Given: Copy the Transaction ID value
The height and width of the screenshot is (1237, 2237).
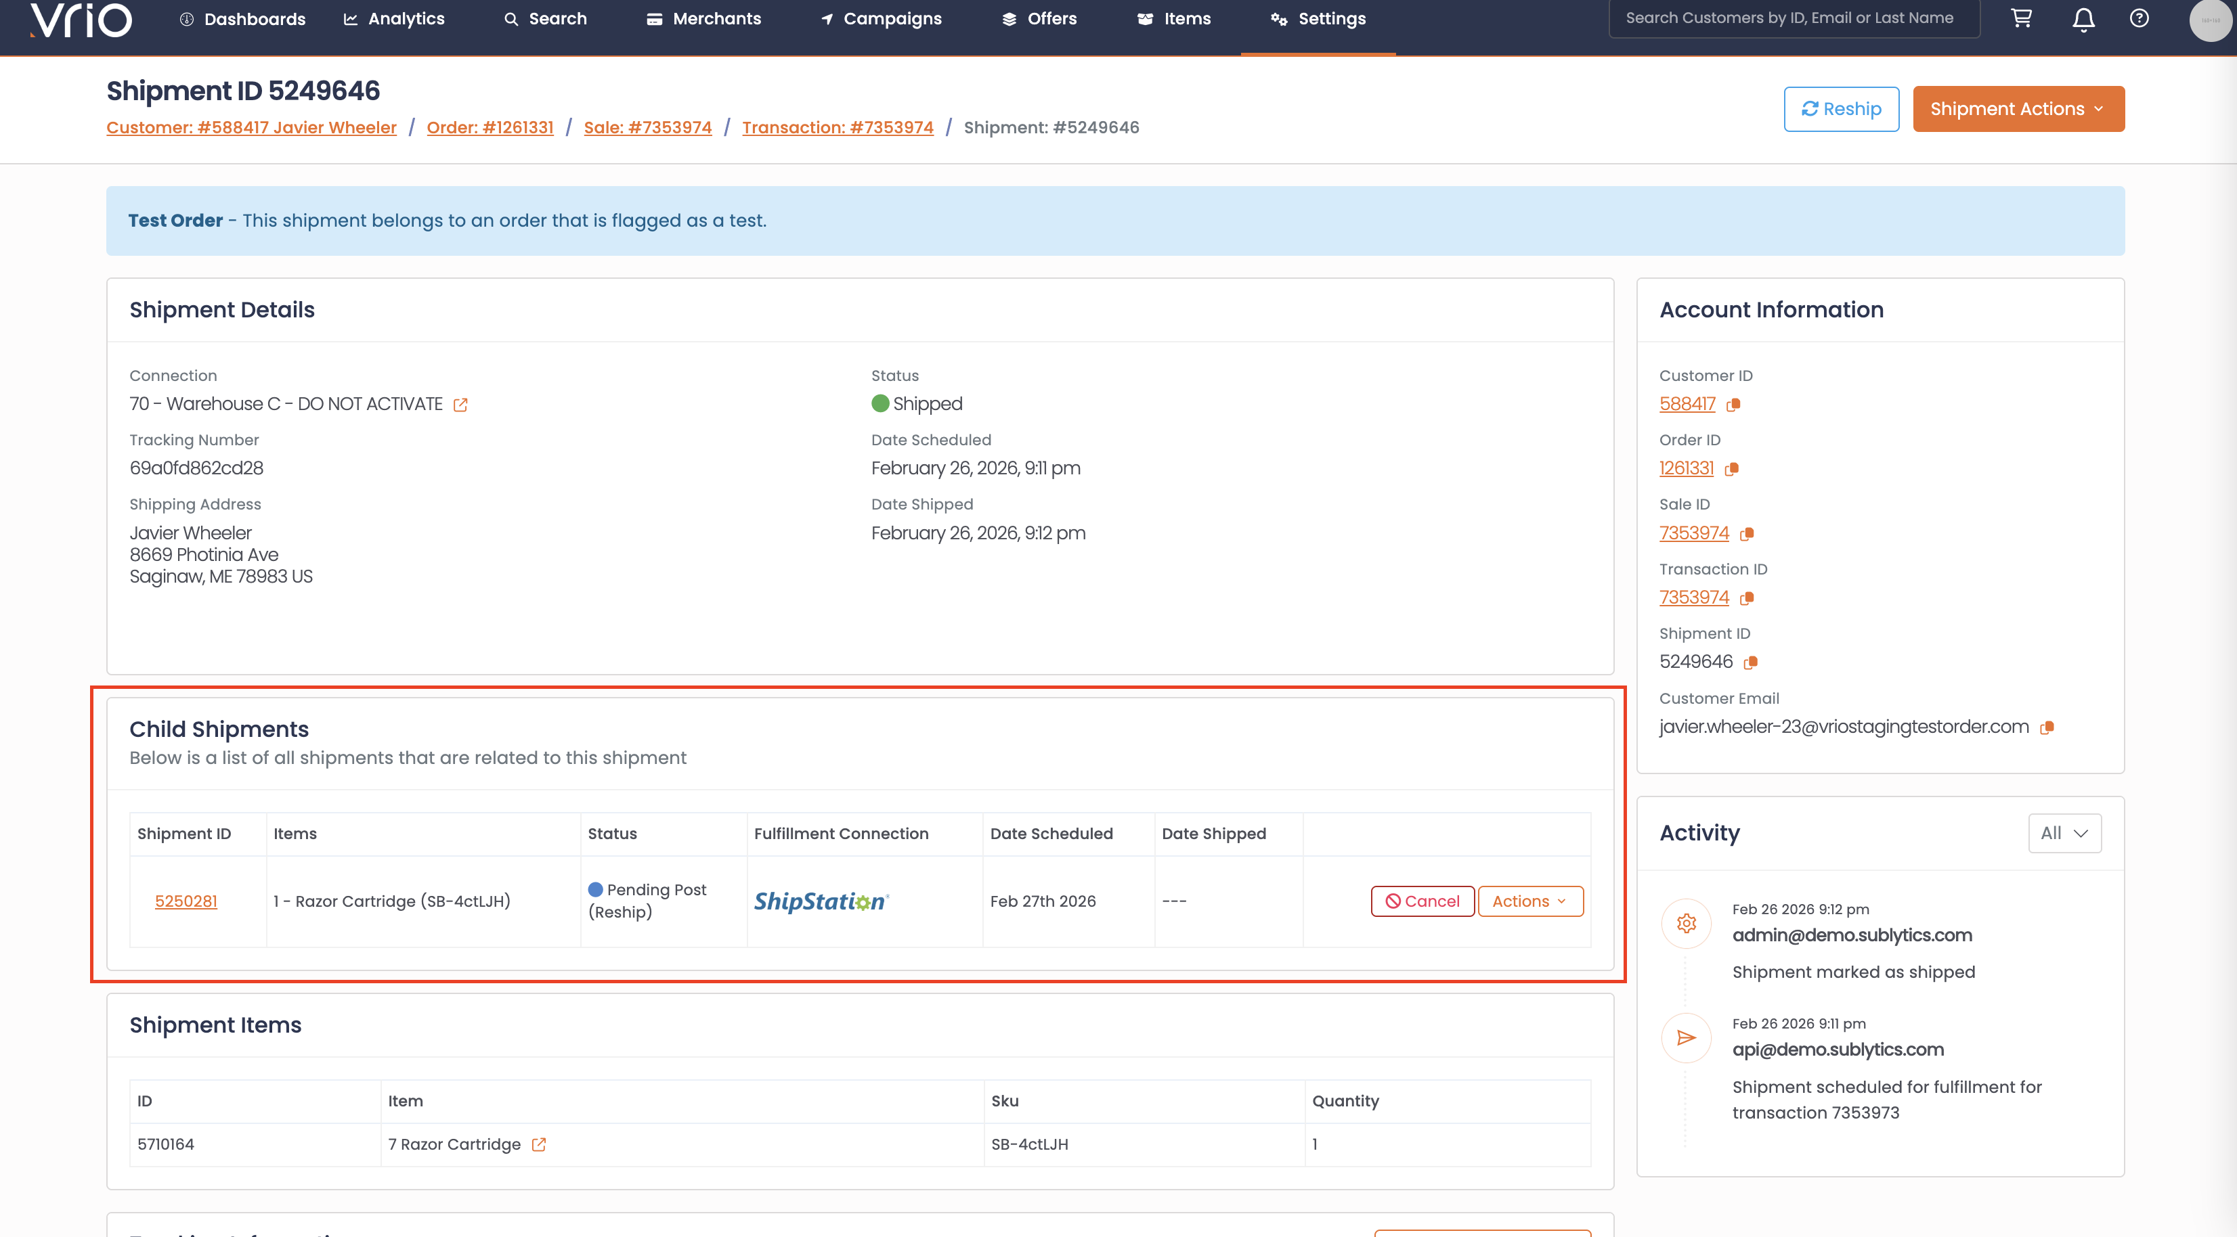Looking at the screenshot, I should click(x=1747, y=598).
